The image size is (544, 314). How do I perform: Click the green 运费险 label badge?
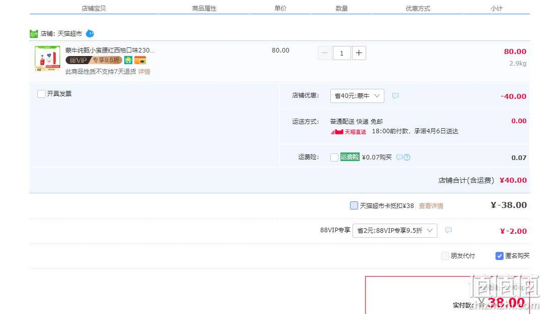[x=350, y=157]
